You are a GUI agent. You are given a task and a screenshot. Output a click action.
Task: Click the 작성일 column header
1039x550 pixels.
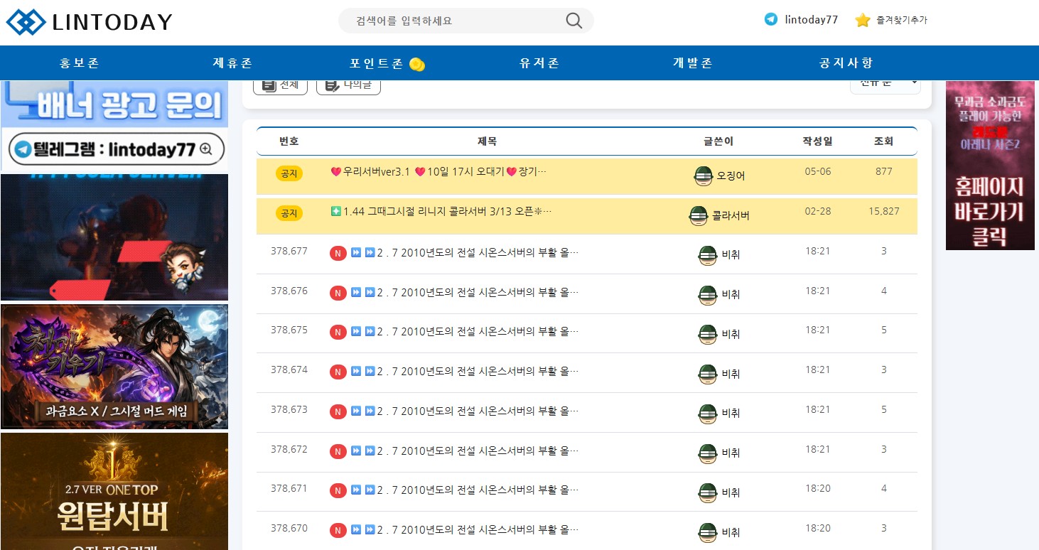(x=817, y=141)
